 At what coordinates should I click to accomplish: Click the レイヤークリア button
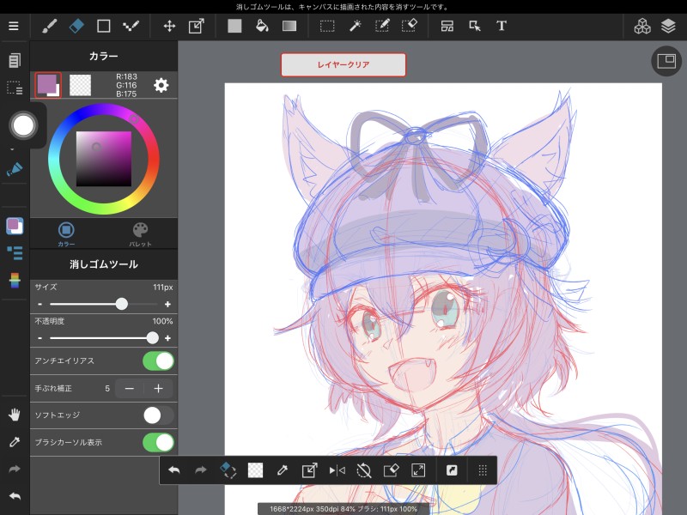pos(343,65)
